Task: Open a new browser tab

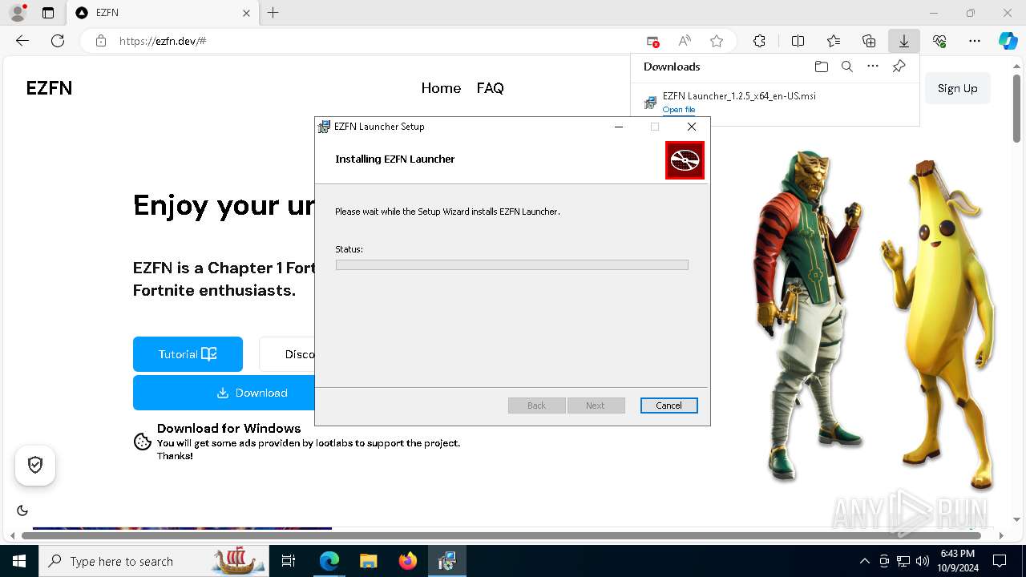Action: coord(273,13)
